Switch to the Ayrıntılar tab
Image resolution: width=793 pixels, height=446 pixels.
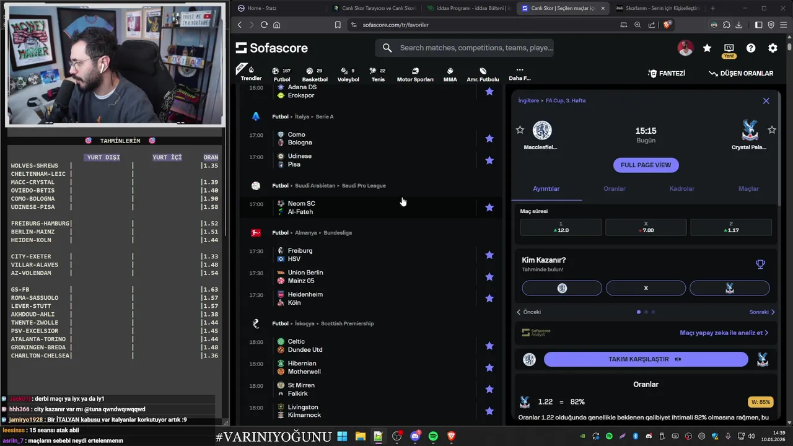(x=546, y=188)
